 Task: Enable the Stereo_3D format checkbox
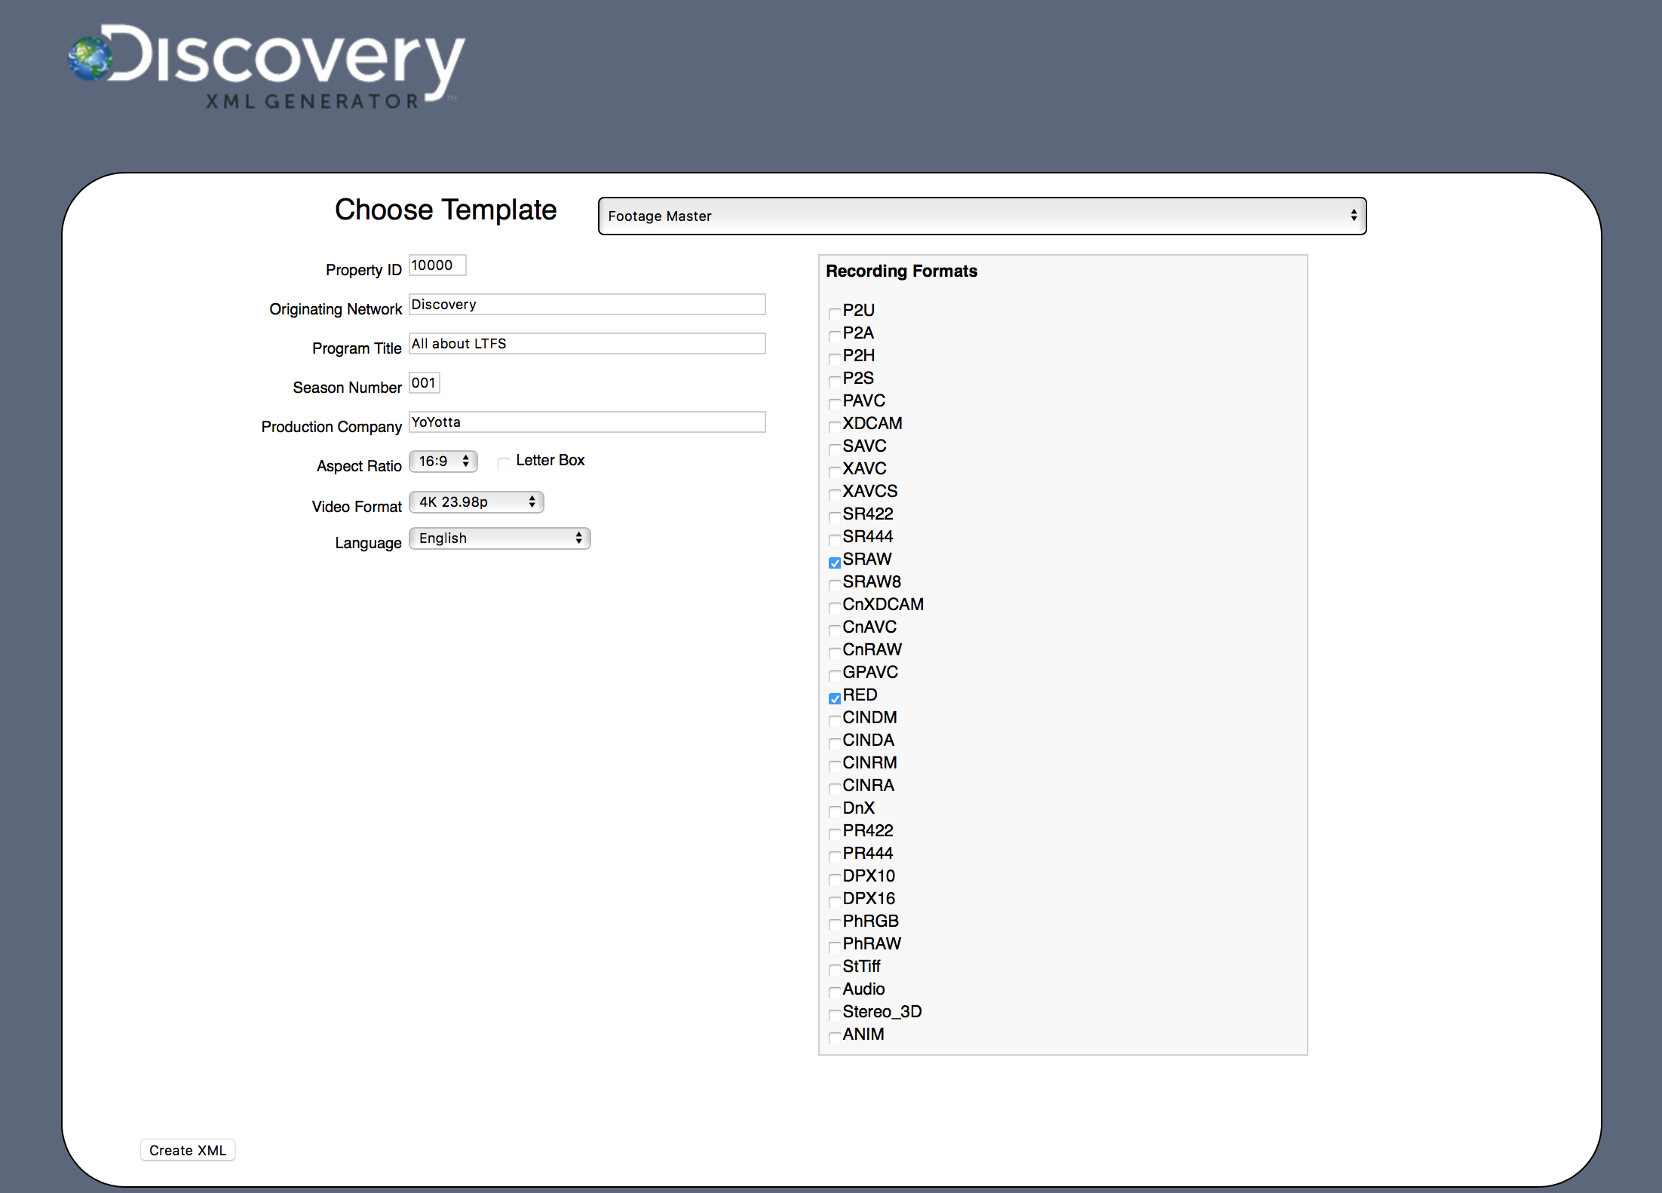[835, 1014]
